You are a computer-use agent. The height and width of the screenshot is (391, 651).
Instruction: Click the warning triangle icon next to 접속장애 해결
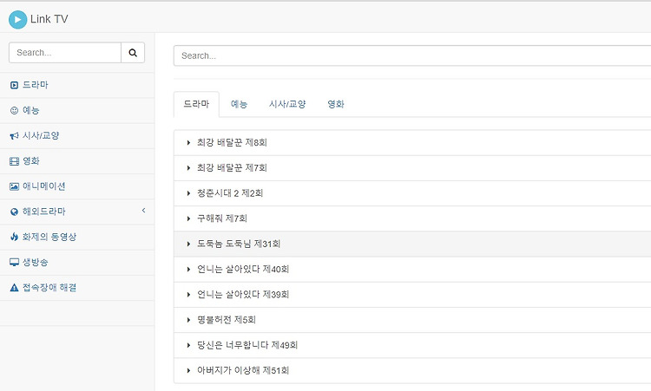pyautogui.click(x=14, y=288)
